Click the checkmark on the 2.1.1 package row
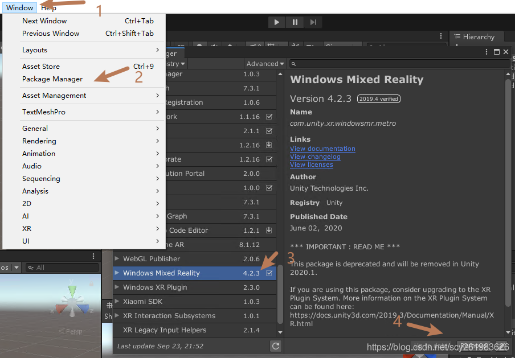Image resolution: width=515 pixels, height=358 pixels. pos(269,130)
